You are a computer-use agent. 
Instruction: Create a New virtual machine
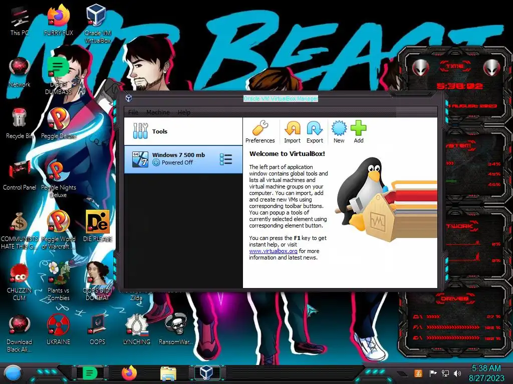point(339,131)
